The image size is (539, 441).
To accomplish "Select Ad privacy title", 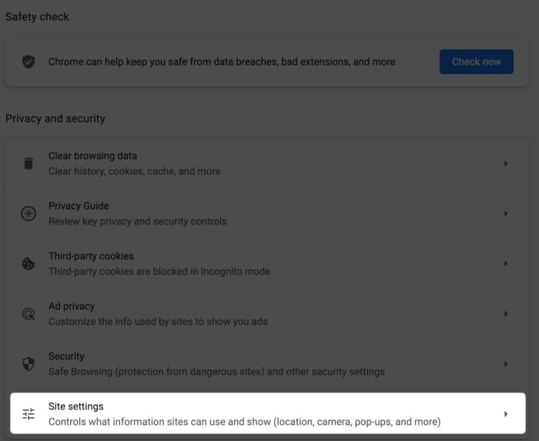I will click(72, 306).
